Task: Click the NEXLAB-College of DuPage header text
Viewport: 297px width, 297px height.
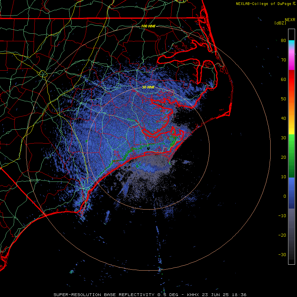Action: click(263, 4)
